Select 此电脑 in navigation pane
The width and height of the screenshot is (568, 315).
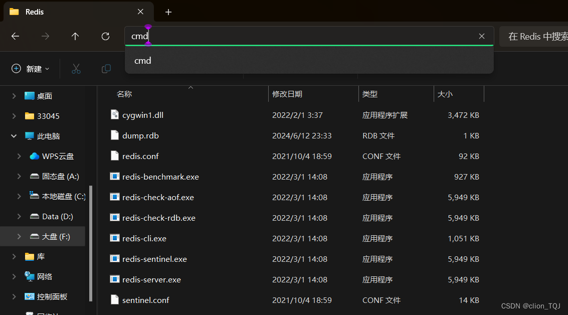[x=42, y=136]
